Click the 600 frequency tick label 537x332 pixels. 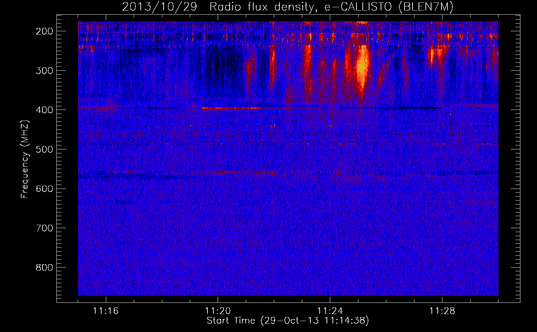point(44,189)
